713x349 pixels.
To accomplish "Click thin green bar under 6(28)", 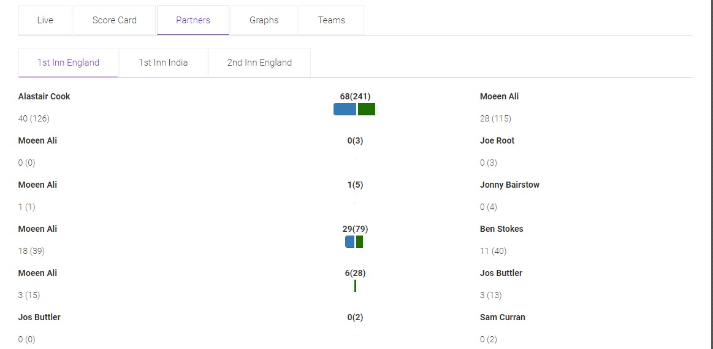I will pyautogui.click(x=355, y=286).
